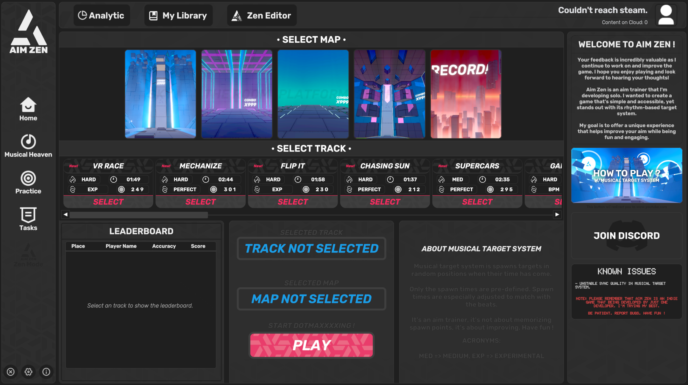Open the My Library tab
The image size is (688, 385).
coord(178,15)
